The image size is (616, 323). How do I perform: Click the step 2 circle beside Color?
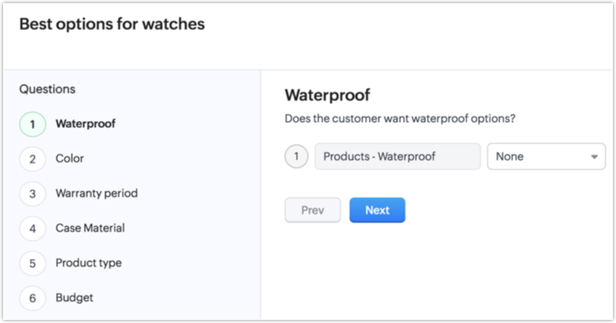pyautogui.click(x=32, y=159)
